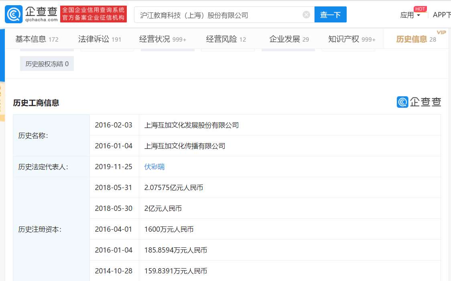Click the red HOT badge
451x281 pixels.
pos(420,9)
